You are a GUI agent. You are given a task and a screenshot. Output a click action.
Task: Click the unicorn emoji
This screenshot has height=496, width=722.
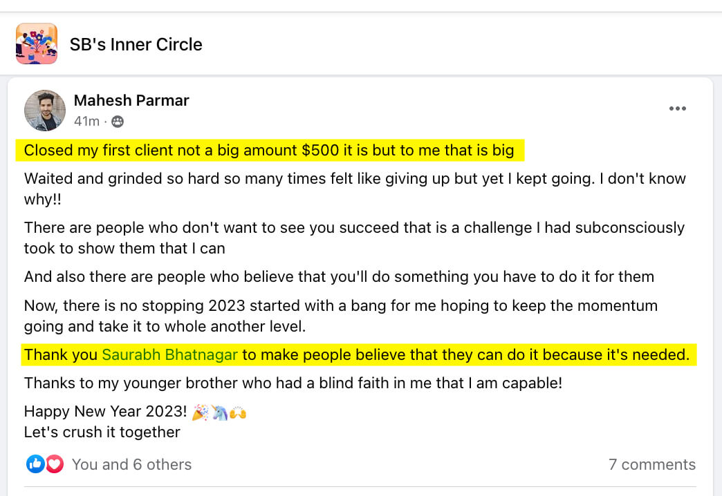(219, 412)
